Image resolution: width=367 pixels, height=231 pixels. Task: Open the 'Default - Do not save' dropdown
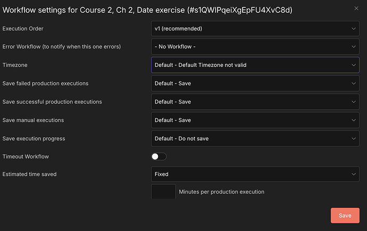pyautogui.click(x=250, y=139)
